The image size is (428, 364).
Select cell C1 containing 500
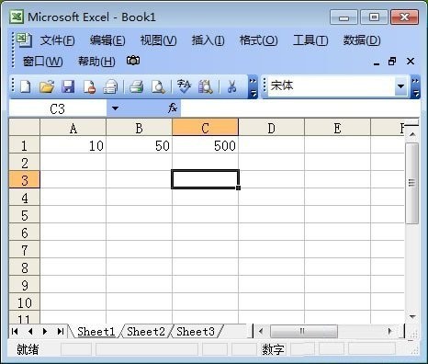(x=205, y=145)
